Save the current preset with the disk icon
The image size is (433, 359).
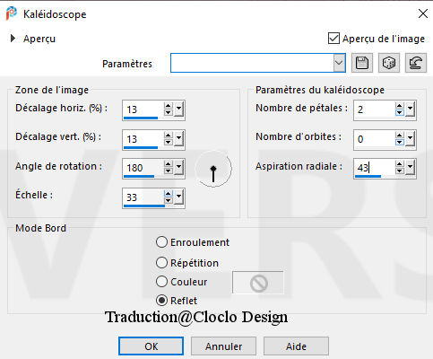click(362, 63)
